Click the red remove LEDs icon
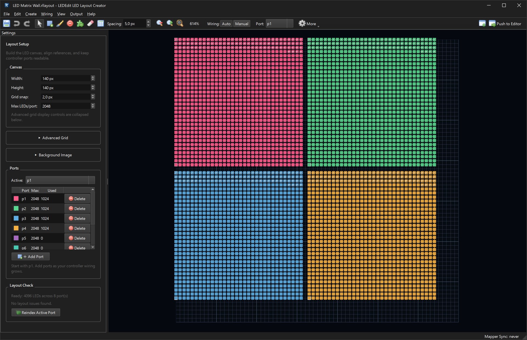Viewport: 527px width, 340px height. 70,24
